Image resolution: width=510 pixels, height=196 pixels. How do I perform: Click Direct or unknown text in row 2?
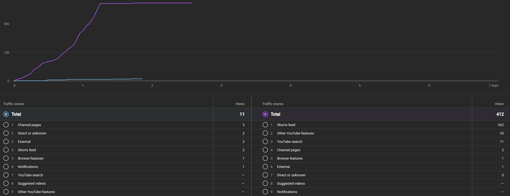32,133
